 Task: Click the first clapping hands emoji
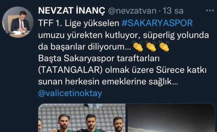[138, 46]
